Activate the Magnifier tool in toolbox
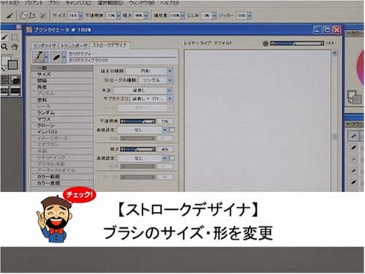The image size is (365, 274). tap(5, 47)
